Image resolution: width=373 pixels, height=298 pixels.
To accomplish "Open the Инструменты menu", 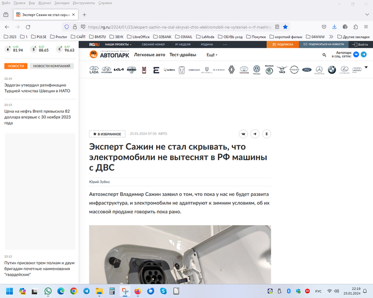I will (x=84, y=3).
